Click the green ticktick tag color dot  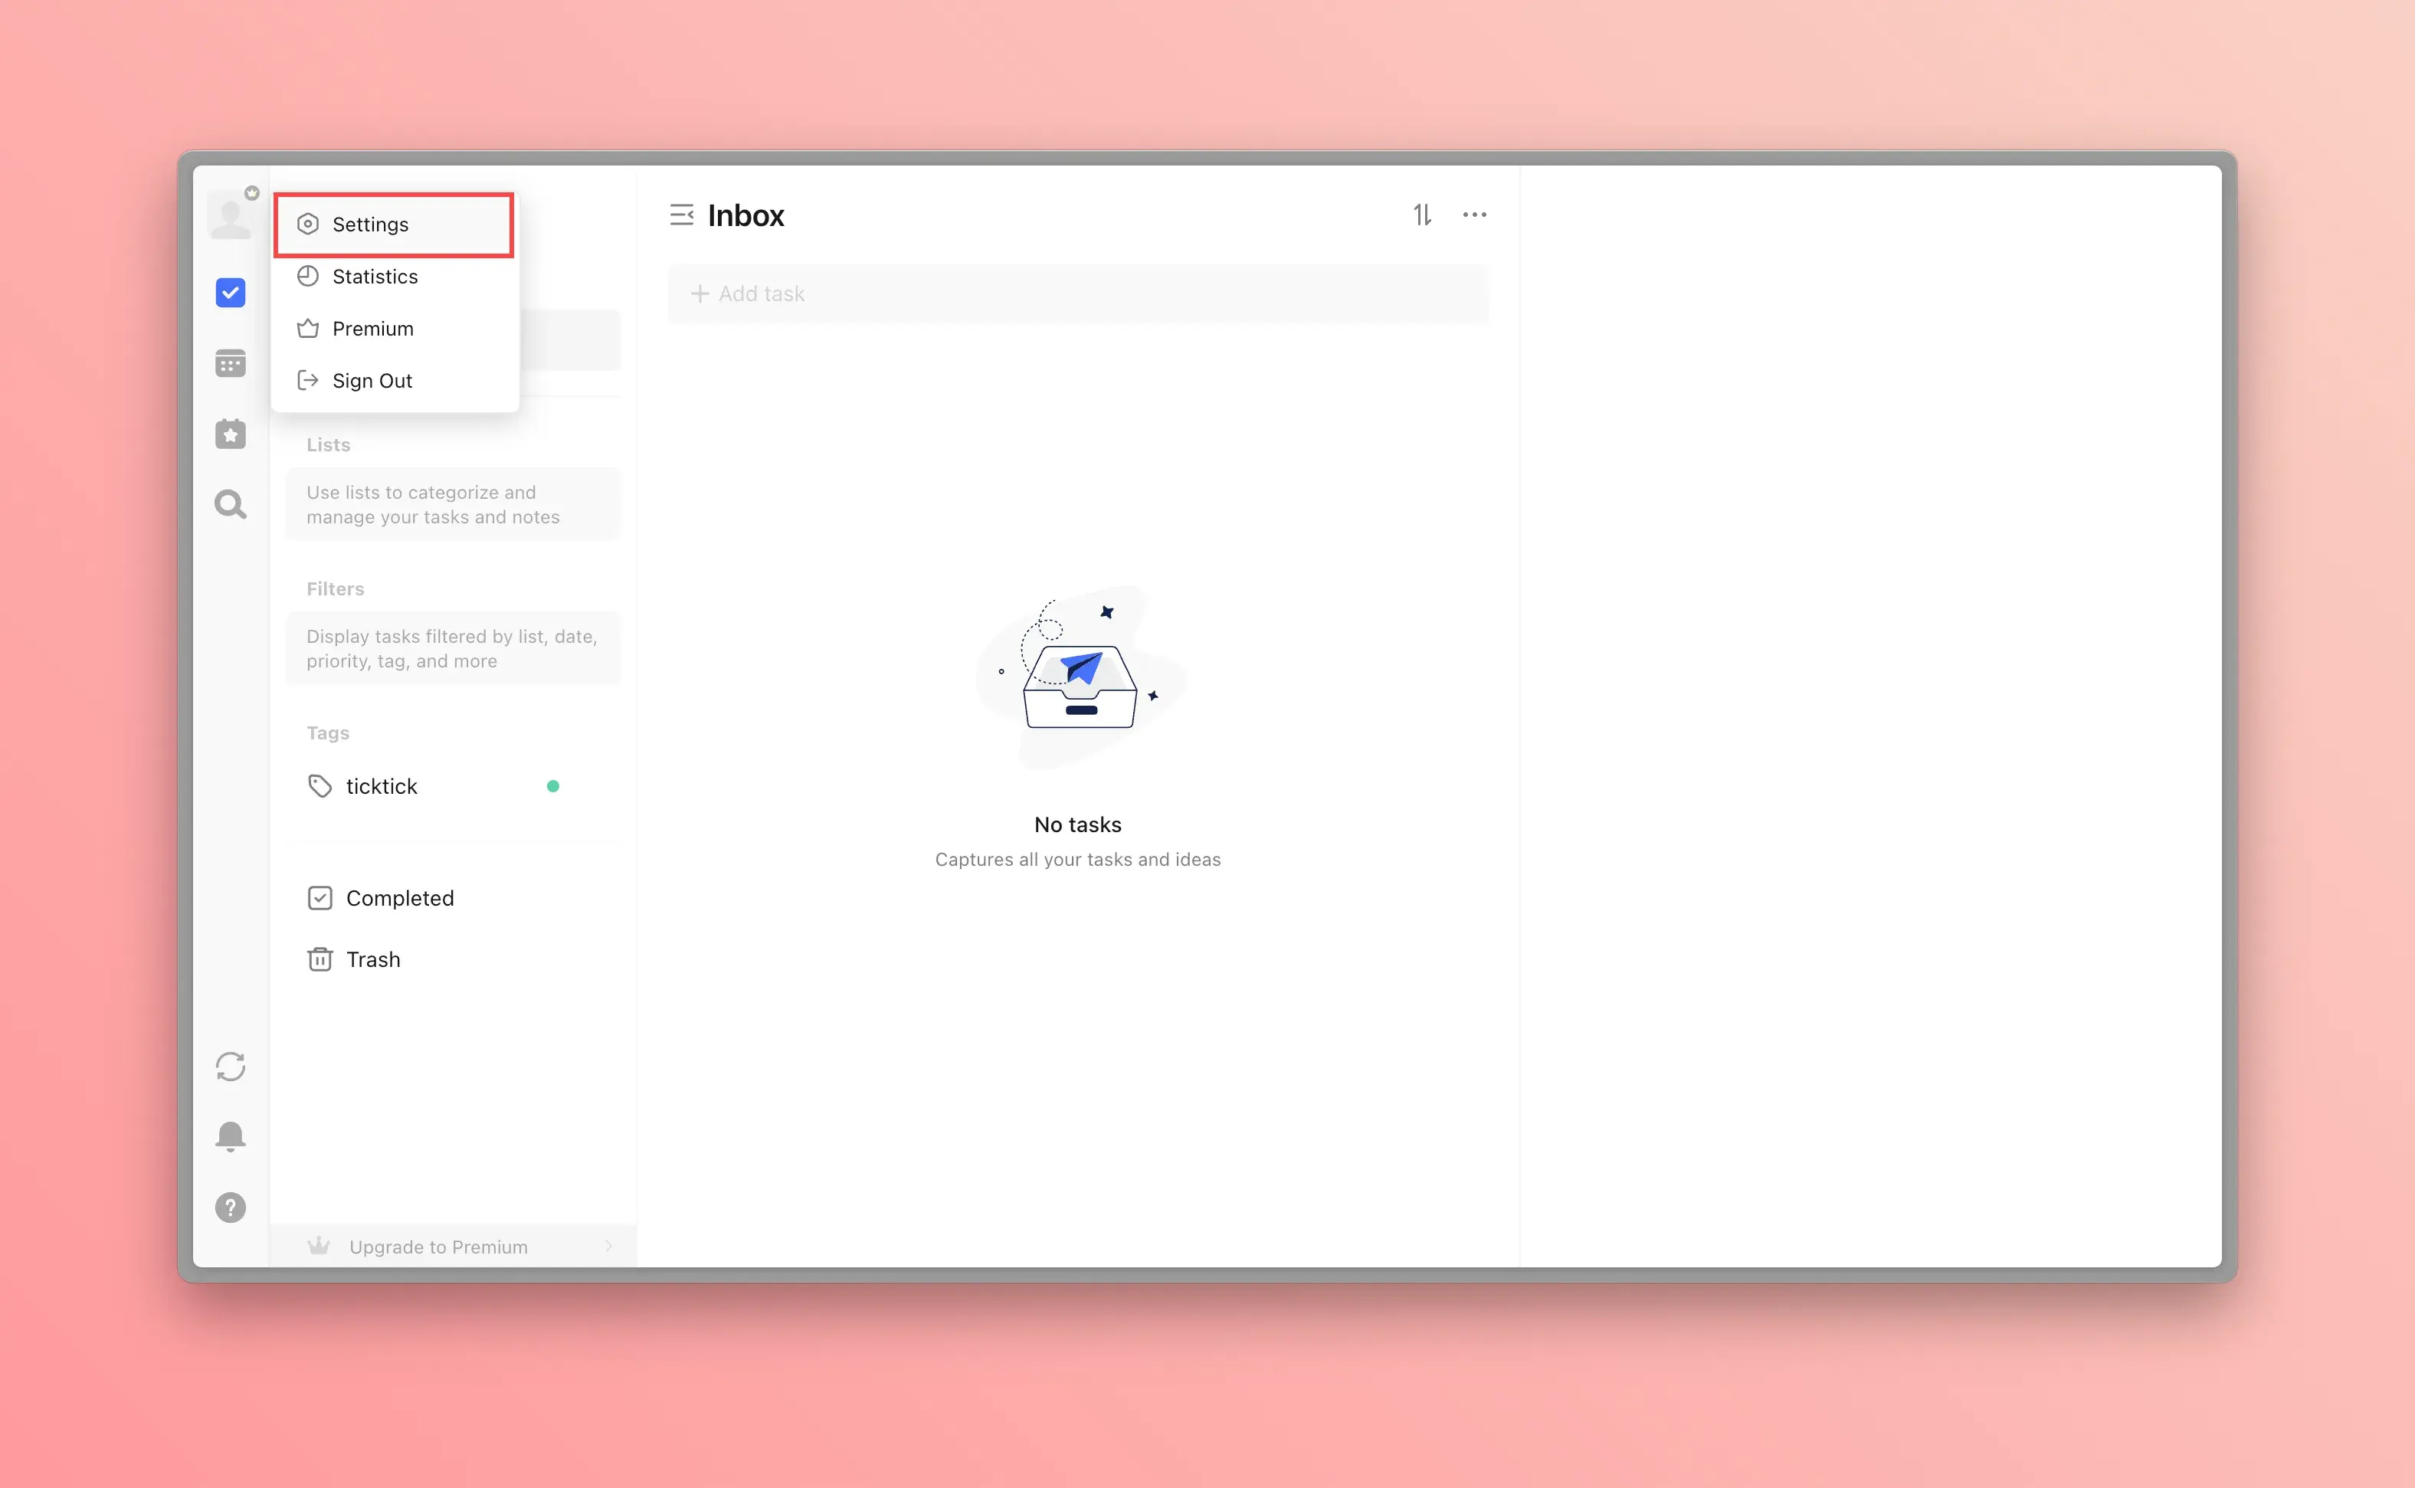(x=553, y=786)
